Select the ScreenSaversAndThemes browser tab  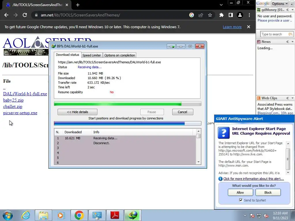click(37, 5)
